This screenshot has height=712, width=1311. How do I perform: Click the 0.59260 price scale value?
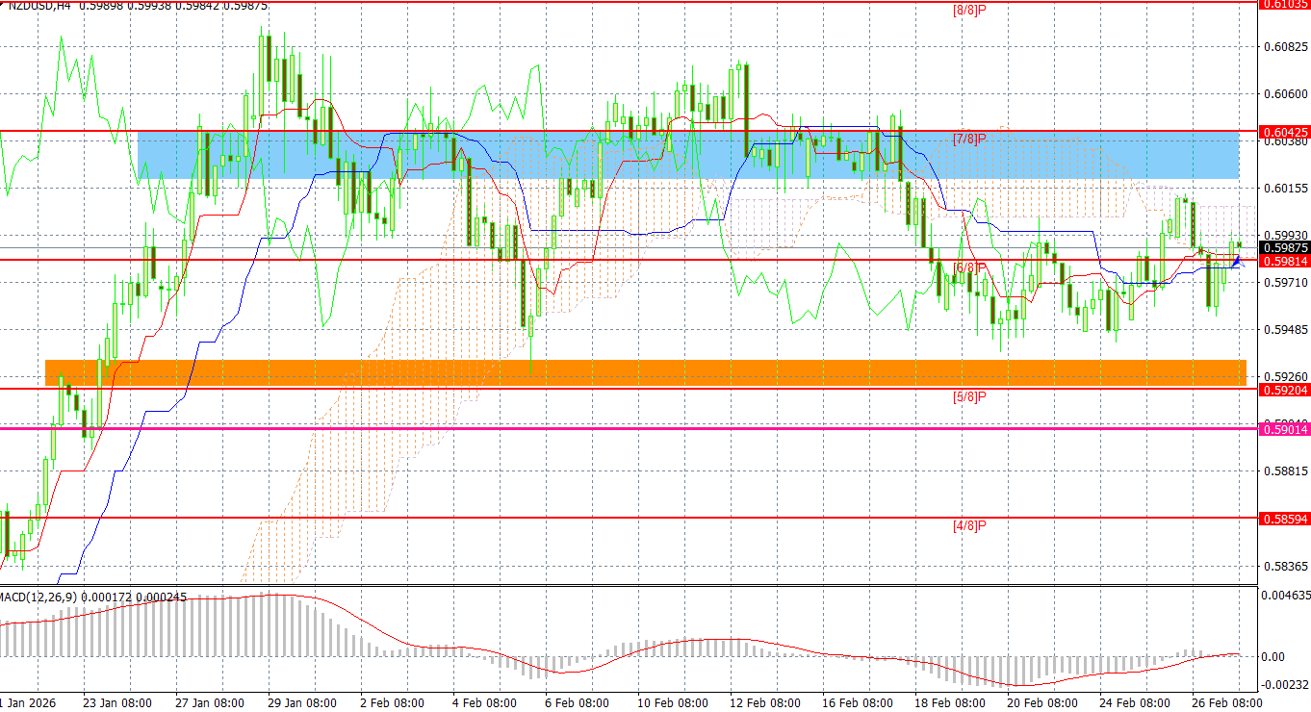click(1284, 376)
